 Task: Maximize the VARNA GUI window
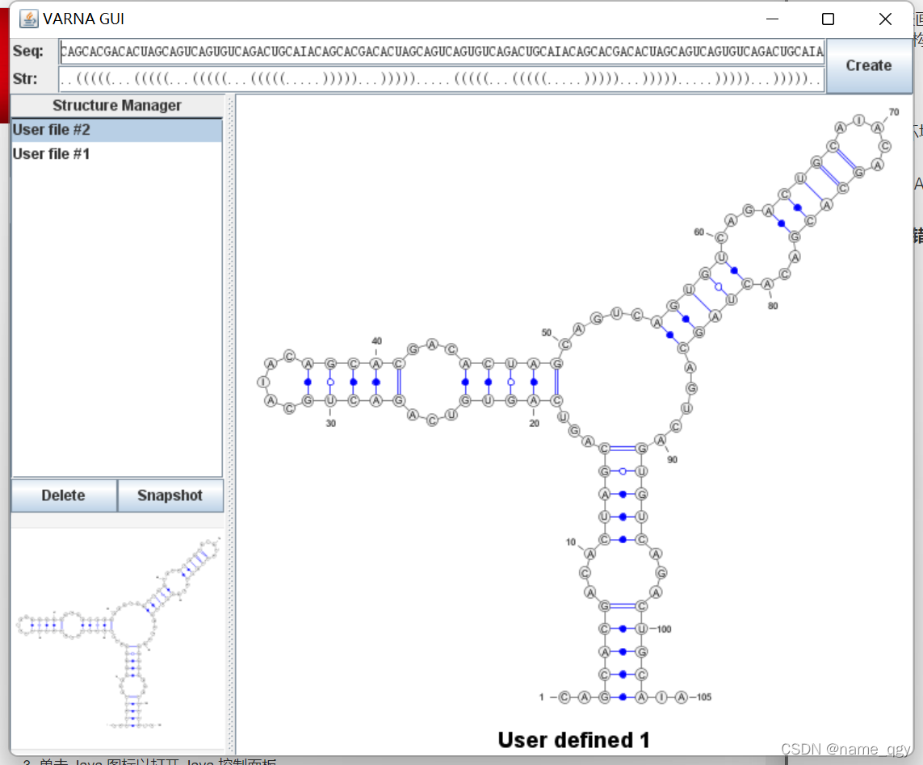tap(828, 19)
